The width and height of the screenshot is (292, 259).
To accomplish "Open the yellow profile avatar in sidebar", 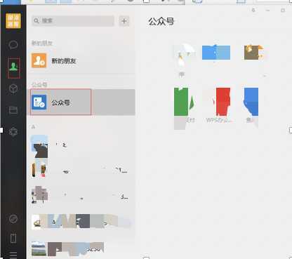I will pos(13,21).
